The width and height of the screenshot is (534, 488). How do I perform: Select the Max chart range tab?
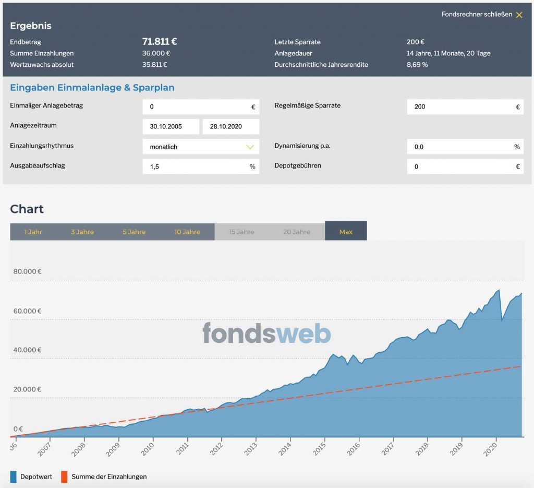[x=346, y=231]
